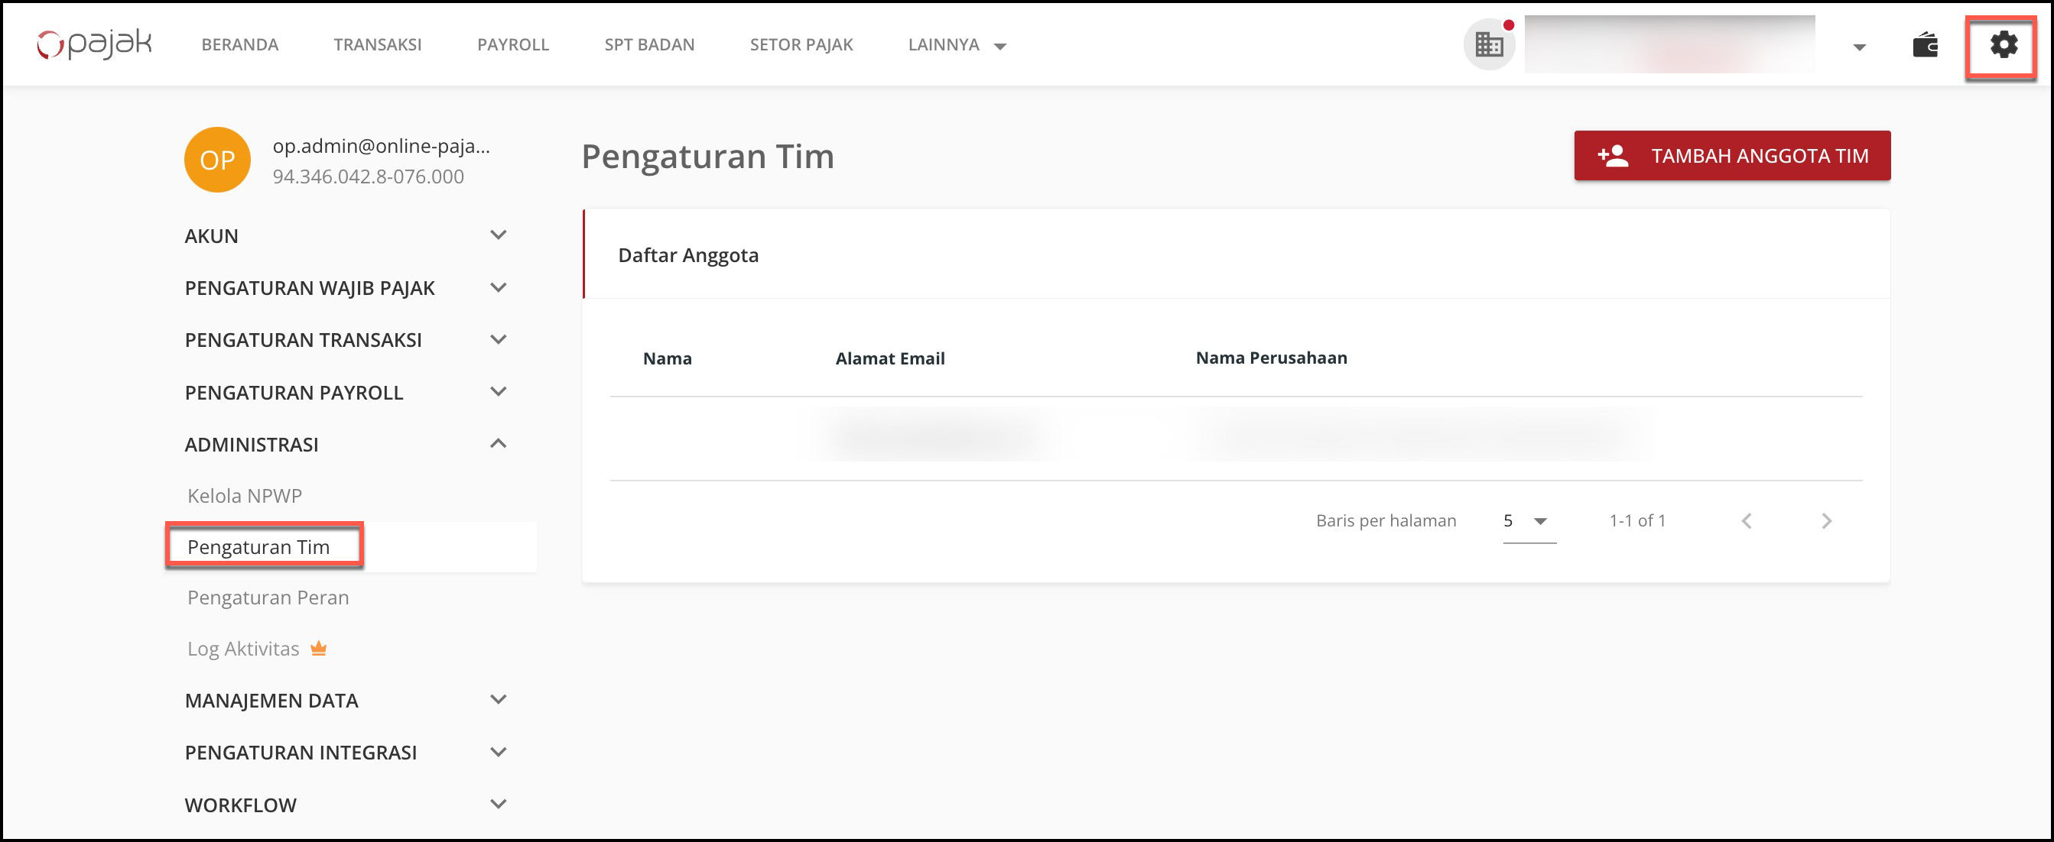Go to previous page arrow
2054x842 pixels.
click(1747, 521)
